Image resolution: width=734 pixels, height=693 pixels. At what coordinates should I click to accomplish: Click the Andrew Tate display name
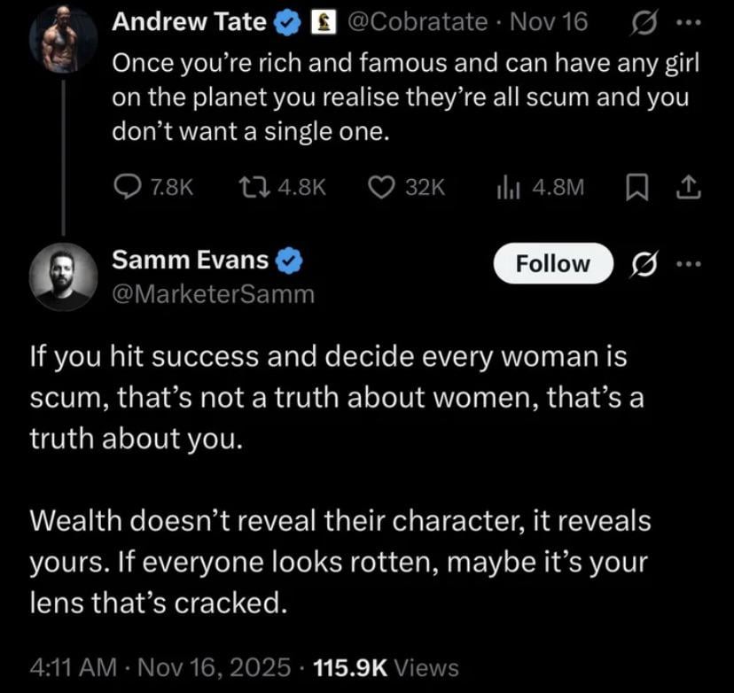[189, 23]
